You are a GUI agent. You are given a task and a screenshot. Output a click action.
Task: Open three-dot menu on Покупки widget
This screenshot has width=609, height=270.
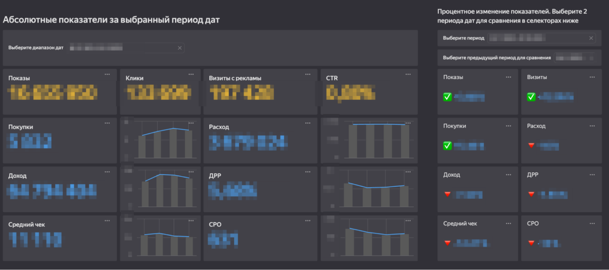pyautogui.click(x=107, y=123)
